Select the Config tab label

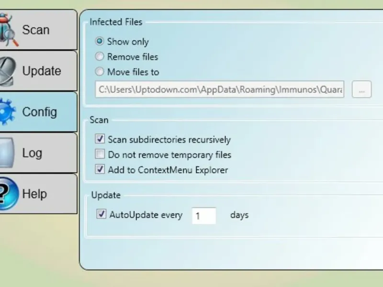(x=40, y=112)
